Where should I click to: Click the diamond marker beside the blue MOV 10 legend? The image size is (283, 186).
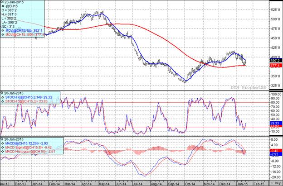[3, 31]
